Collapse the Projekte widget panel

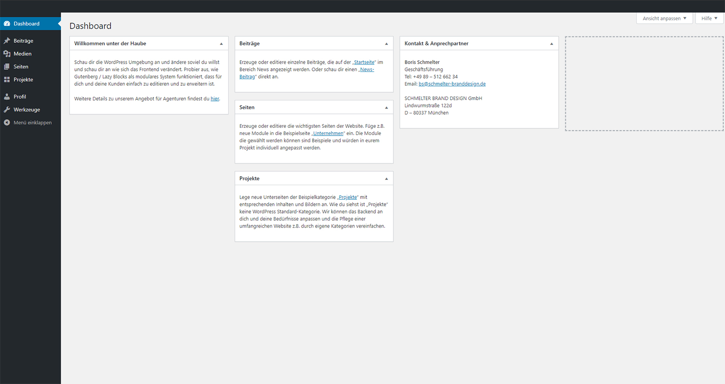(x=386, y=178)
